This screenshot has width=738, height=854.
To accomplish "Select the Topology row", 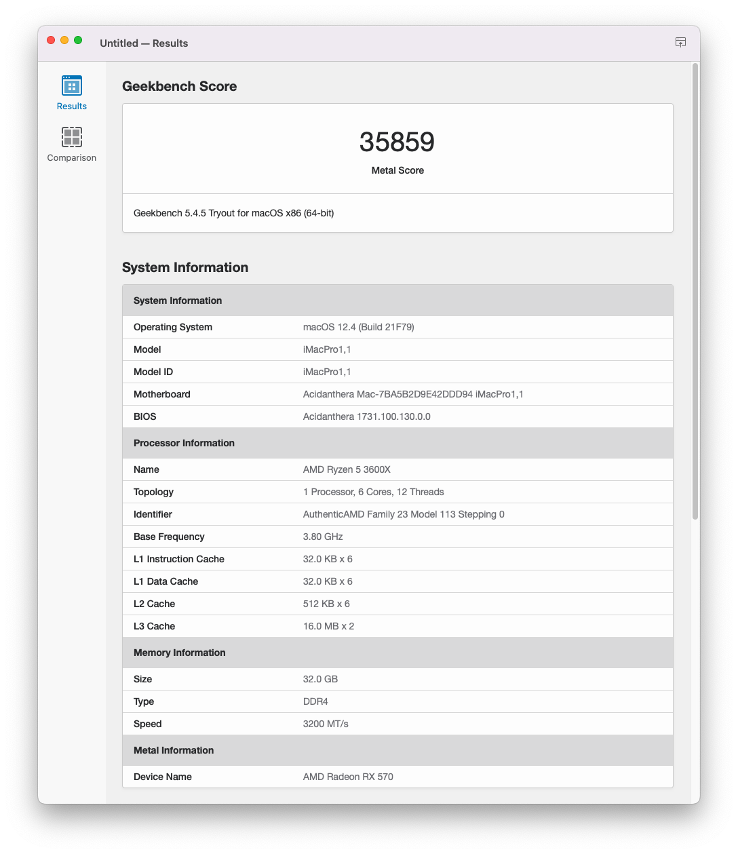I will 397,492.
